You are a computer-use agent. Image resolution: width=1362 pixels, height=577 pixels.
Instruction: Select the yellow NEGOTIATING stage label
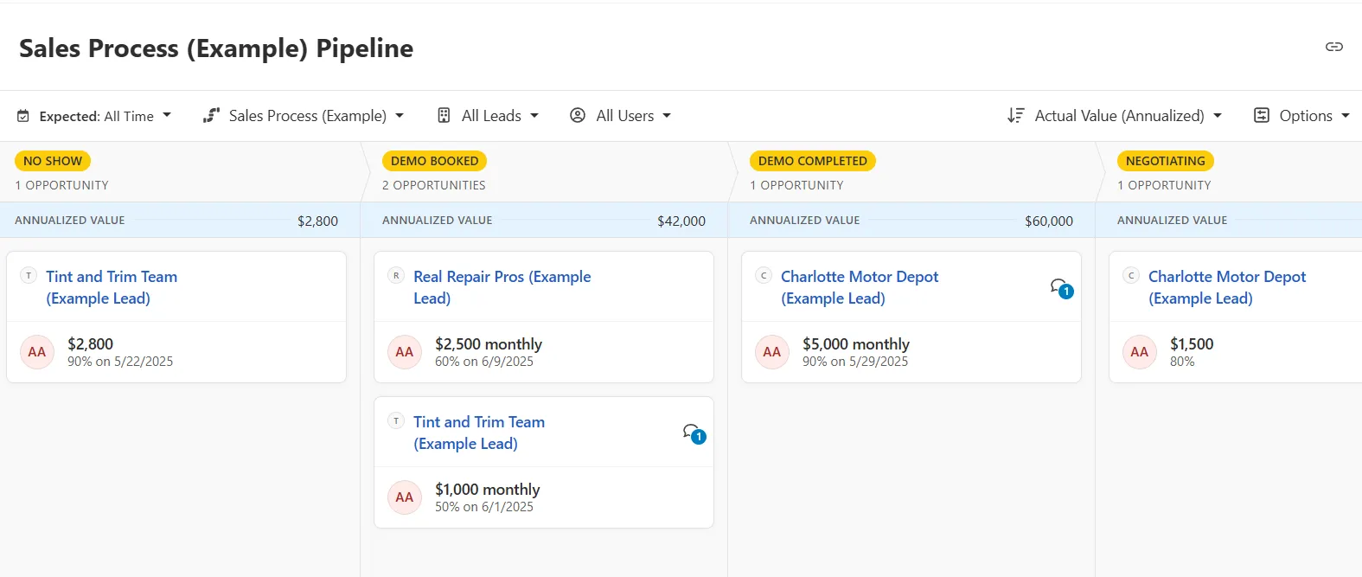pyautogui.click(x=1165, y=161)
